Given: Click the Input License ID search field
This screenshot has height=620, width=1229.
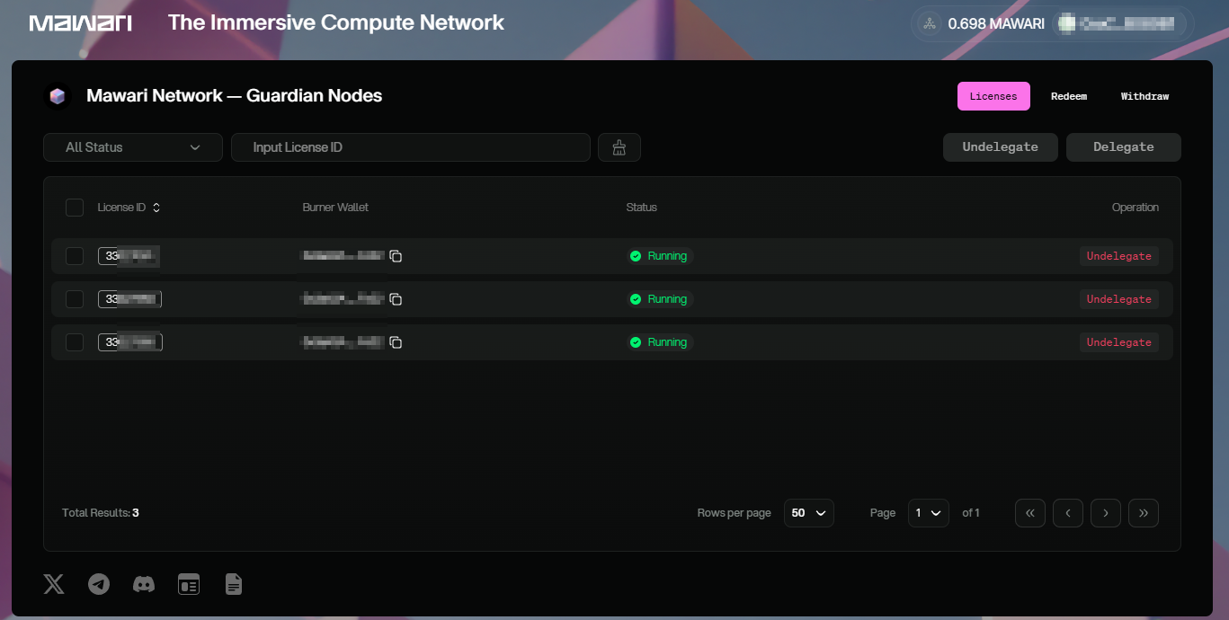Looking at the screenshot, I should [411, 147].
